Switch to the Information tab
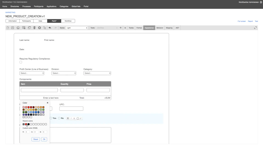 pos(13,21)
